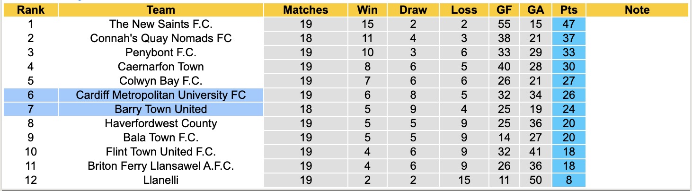Click Bala Town F.C. team name
692x191 pixels.
click(161, 138)
